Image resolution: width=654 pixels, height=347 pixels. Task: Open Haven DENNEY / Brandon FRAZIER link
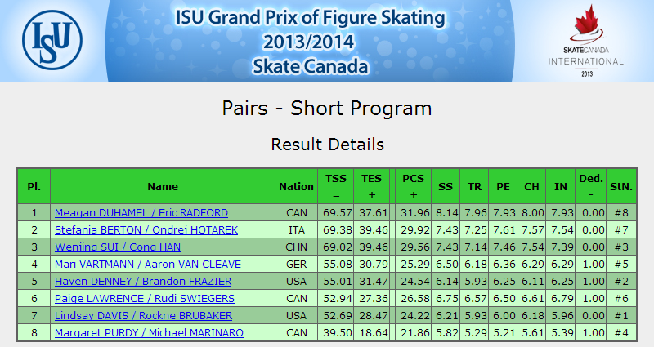tap(143, 281)
